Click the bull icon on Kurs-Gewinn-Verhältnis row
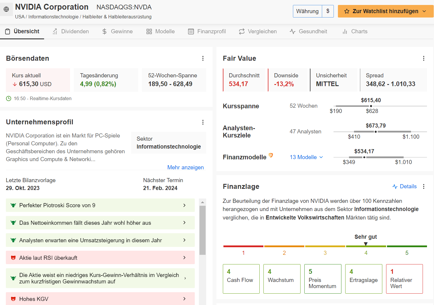 tap(13, 278)
